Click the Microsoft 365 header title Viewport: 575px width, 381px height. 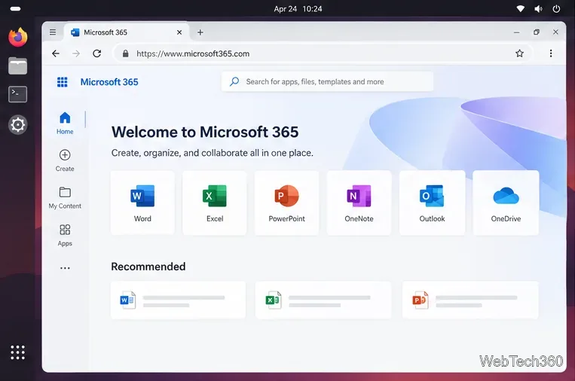point(109,82)
